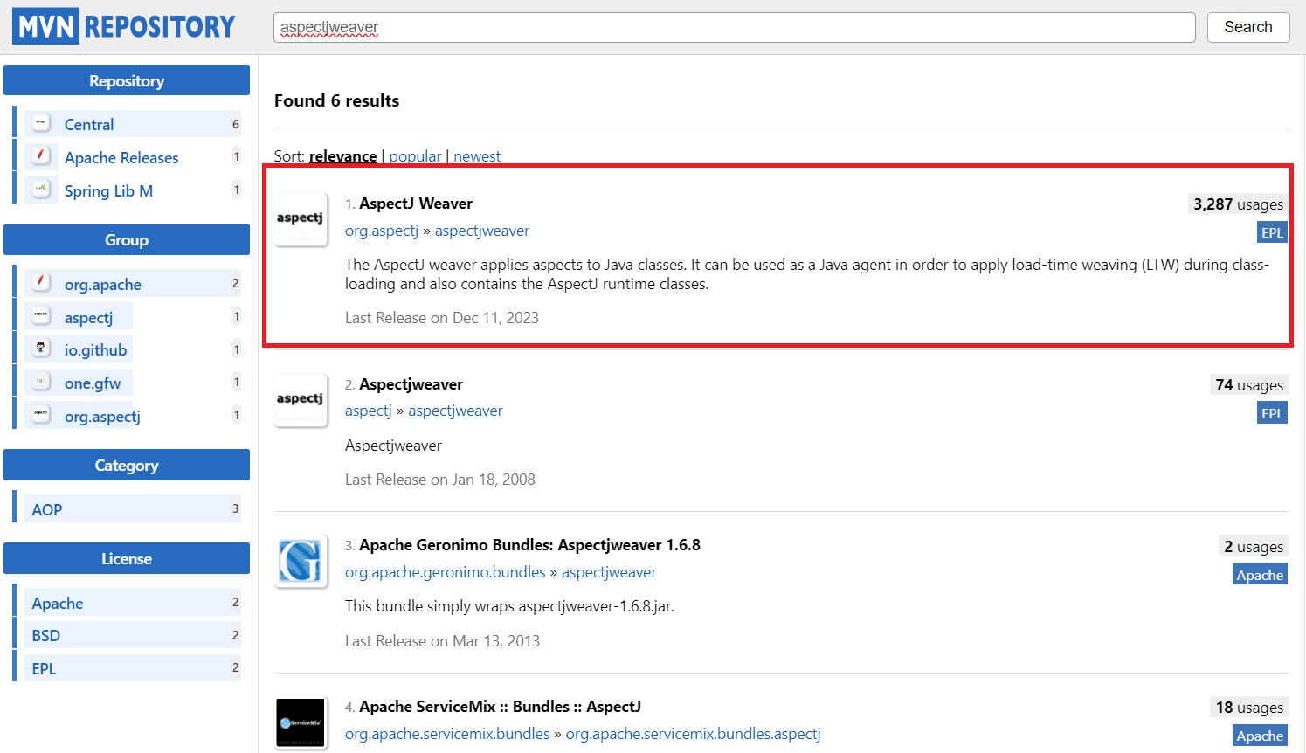Click the AspectJ Weaver result thumbnail

point(301,218)
